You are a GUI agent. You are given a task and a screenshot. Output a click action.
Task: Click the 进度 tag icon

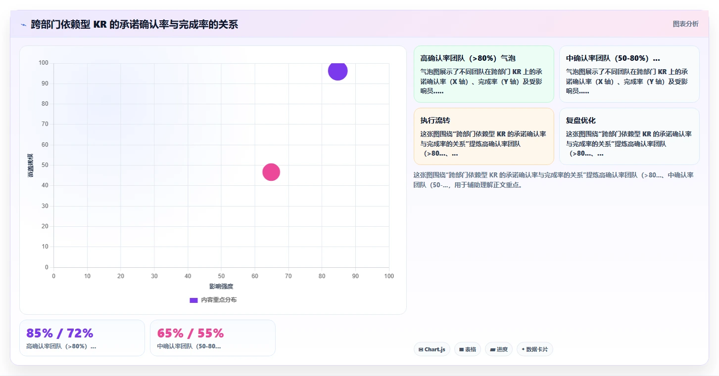coord(492,349)
